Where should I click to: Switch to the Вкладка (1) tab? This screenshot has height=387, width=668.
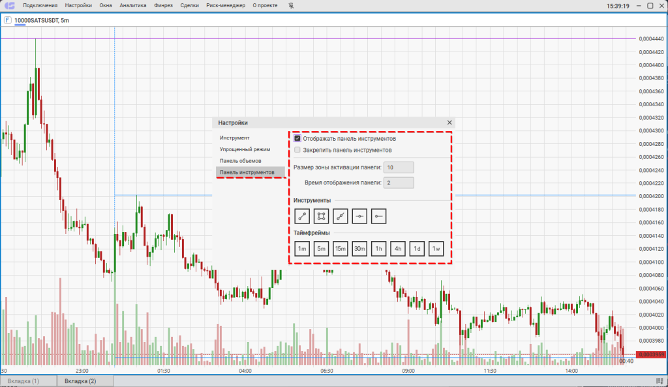(x=28, y=381)
